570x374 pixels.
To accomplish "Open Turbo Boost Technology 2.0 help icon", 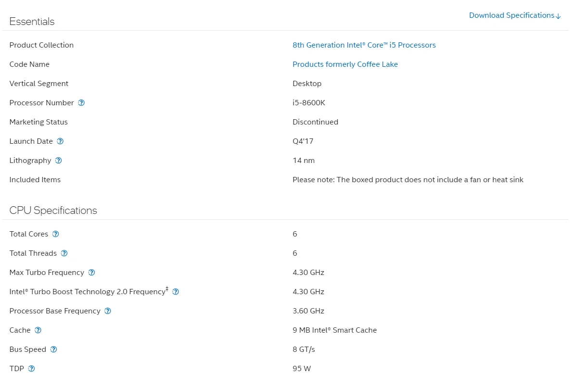I will [176, 292].
